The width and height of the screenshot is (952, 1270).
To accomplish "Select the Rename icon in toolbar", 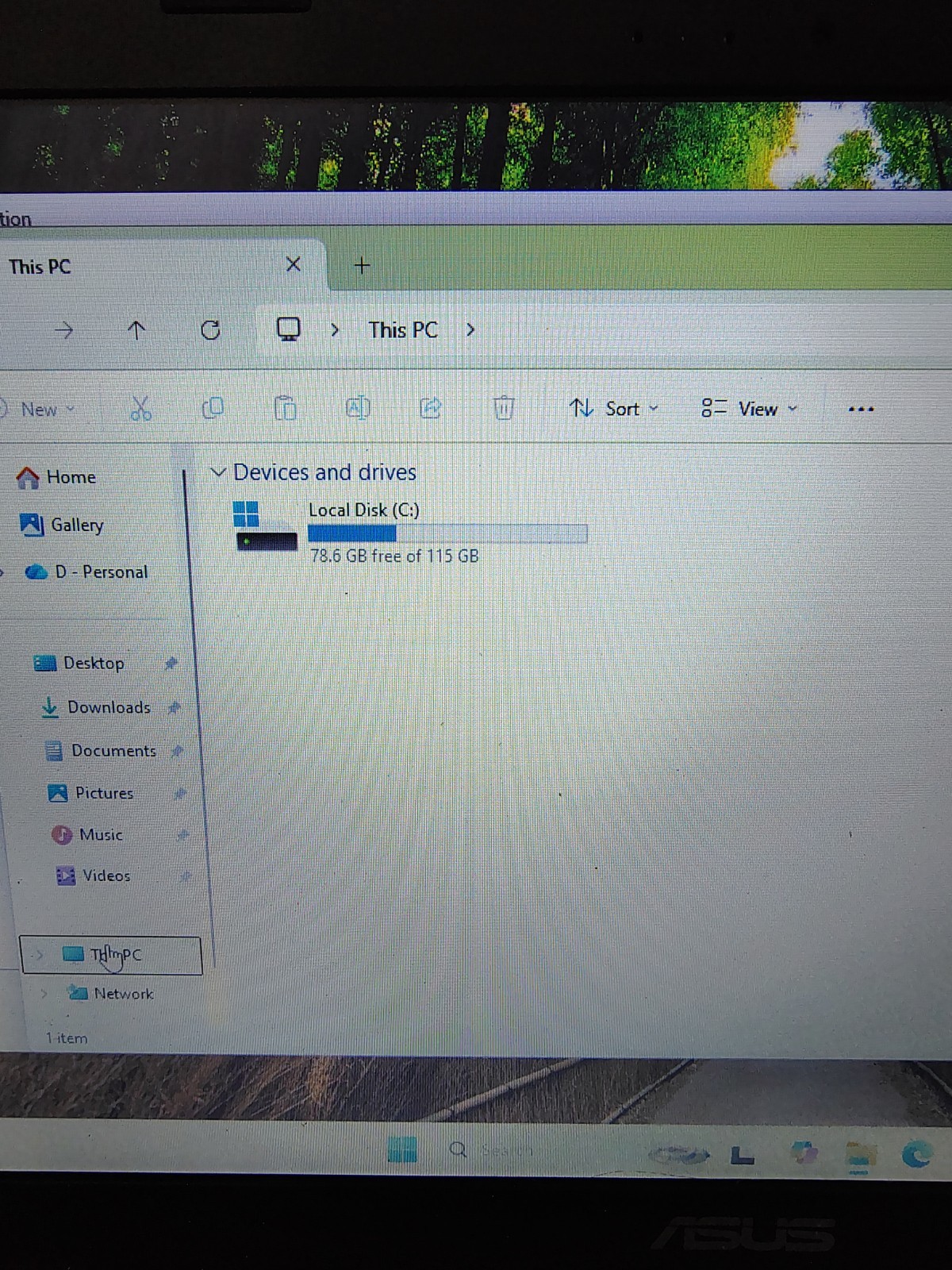I will [358, 408].
